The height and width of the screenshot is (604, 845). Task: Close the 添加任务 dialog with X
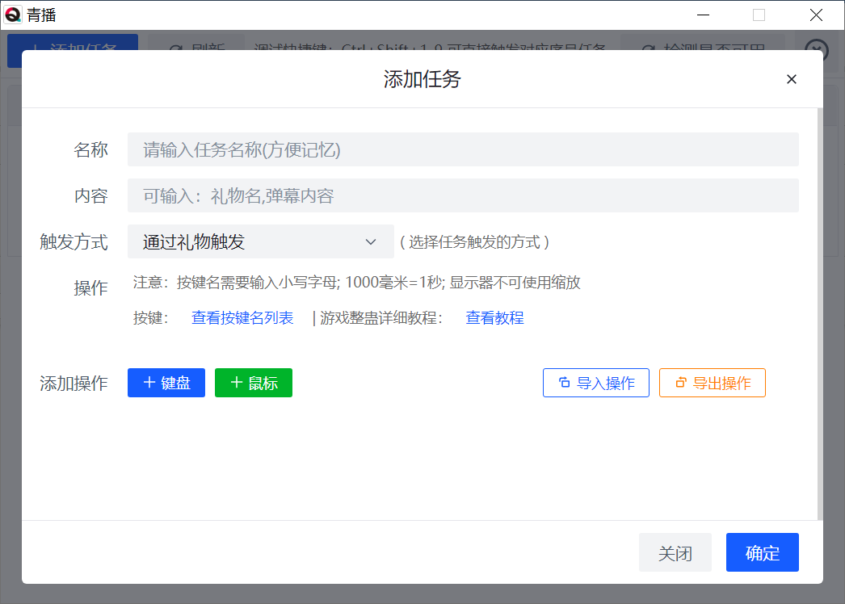pos(791,79)
